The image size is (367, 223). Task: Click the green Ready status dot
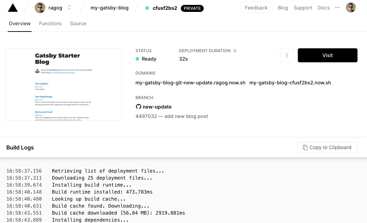137,59
